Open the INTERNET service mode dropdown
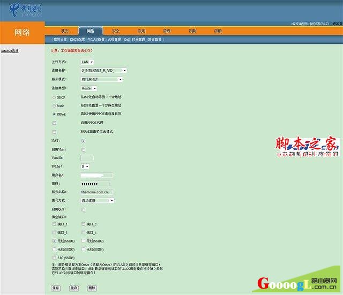This screenshot has width=343, height=295. [x=102, y=79]
